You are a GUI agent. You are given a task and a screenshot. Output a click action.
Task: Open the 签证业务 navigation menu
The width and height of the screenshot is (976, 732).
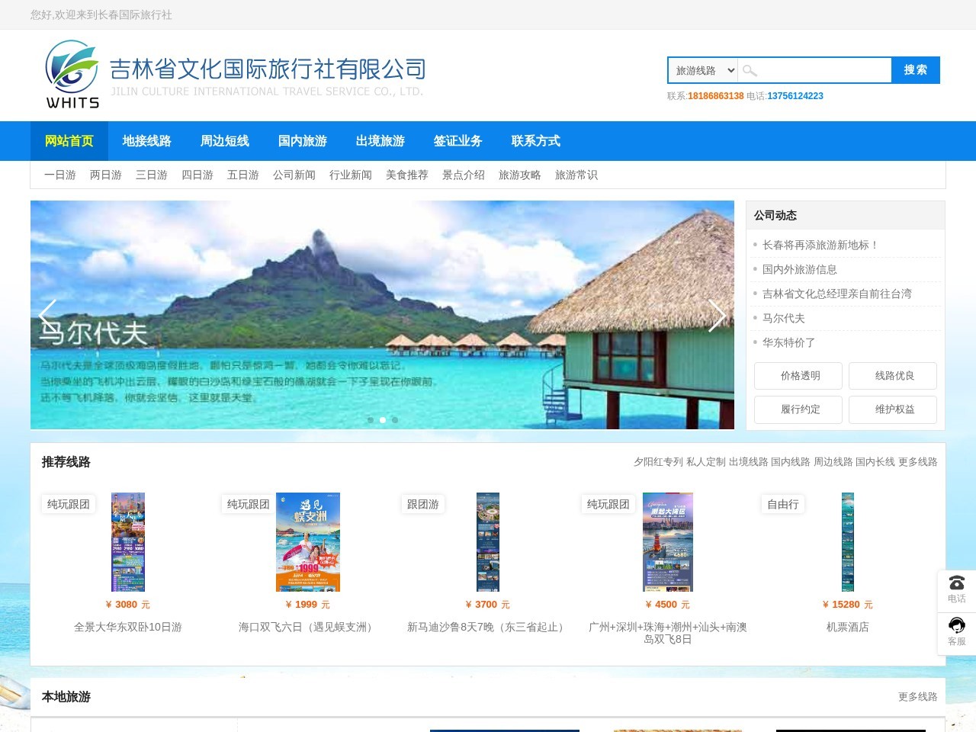point(458,141)
